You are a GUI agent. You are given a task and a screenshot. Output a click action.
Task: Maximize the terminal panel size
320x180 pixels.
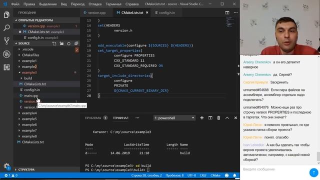pyautogui.click(x=227, y=118)
